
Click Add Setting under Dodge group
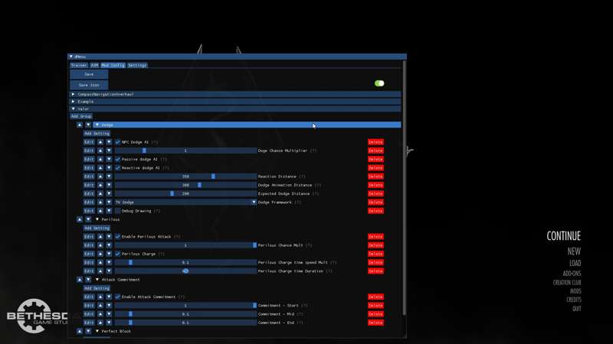point(97,133)
